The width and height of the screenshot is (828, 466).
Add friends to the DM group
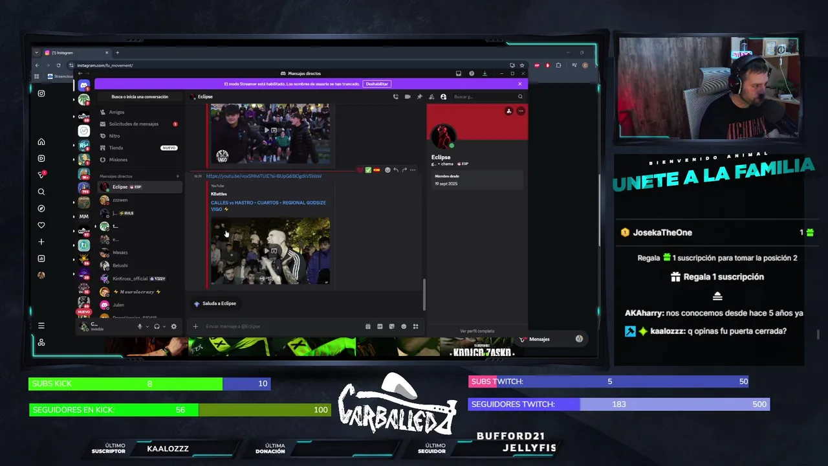(x=431, y=96)
